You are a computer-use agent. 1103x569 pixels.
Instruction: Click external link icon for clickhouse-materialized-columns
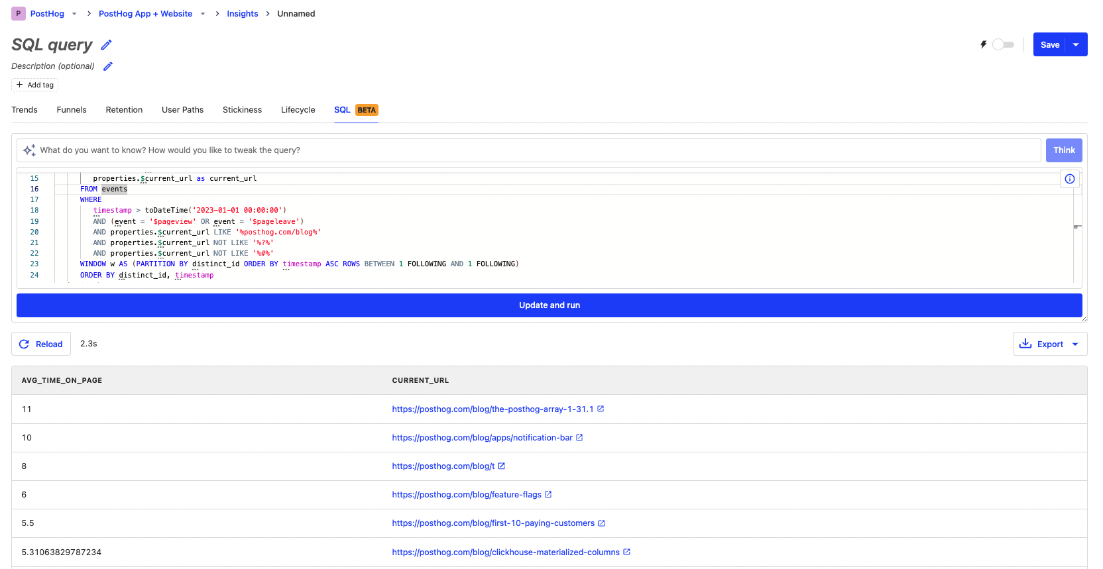626,552
